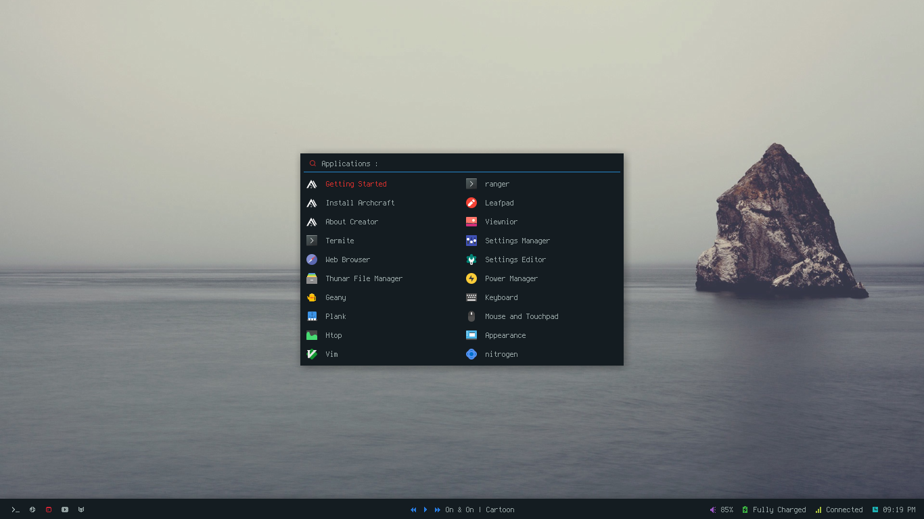Click the Mouse and Touchpad icon

coord(471,316)
